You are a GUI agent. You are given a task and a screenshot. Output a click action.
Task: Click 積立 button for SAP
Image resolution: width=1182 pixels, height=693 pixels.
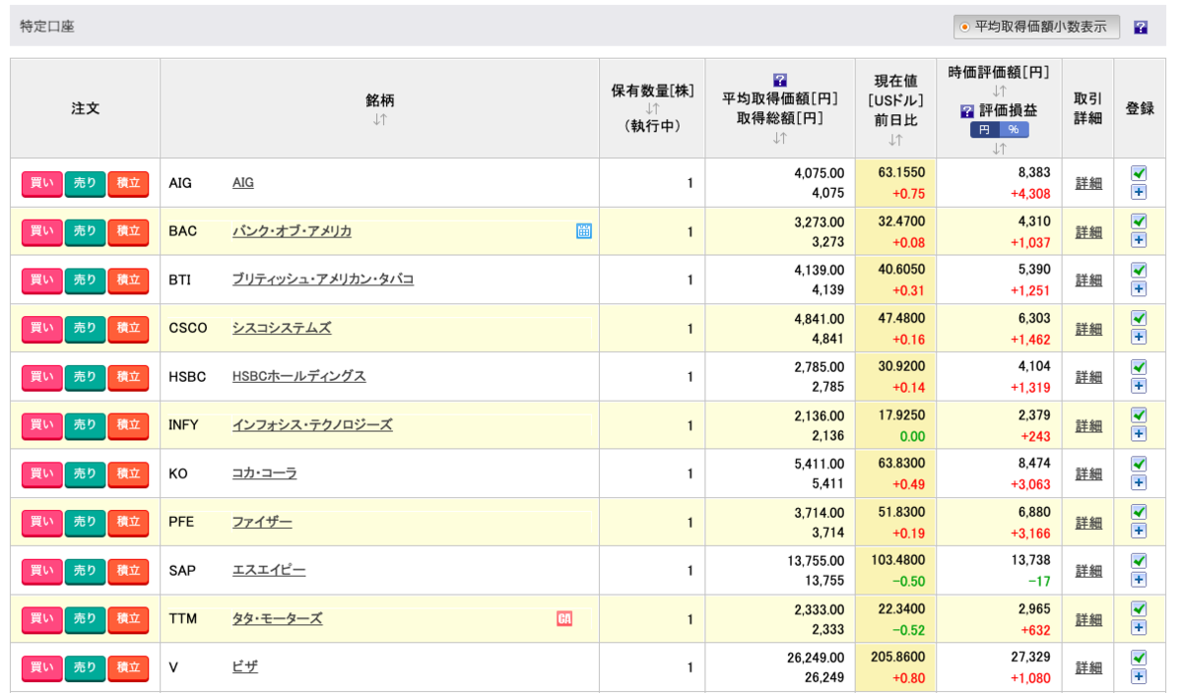pyautogui.click(x=128, y=570)
